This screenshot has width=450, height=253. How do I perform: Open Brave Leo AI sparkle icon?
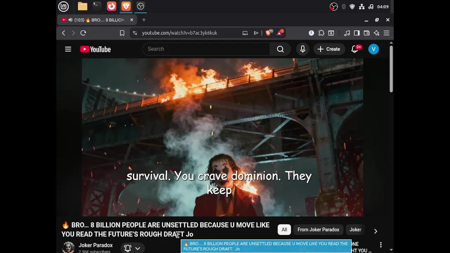pyautogui.click(x=377, y=33)
